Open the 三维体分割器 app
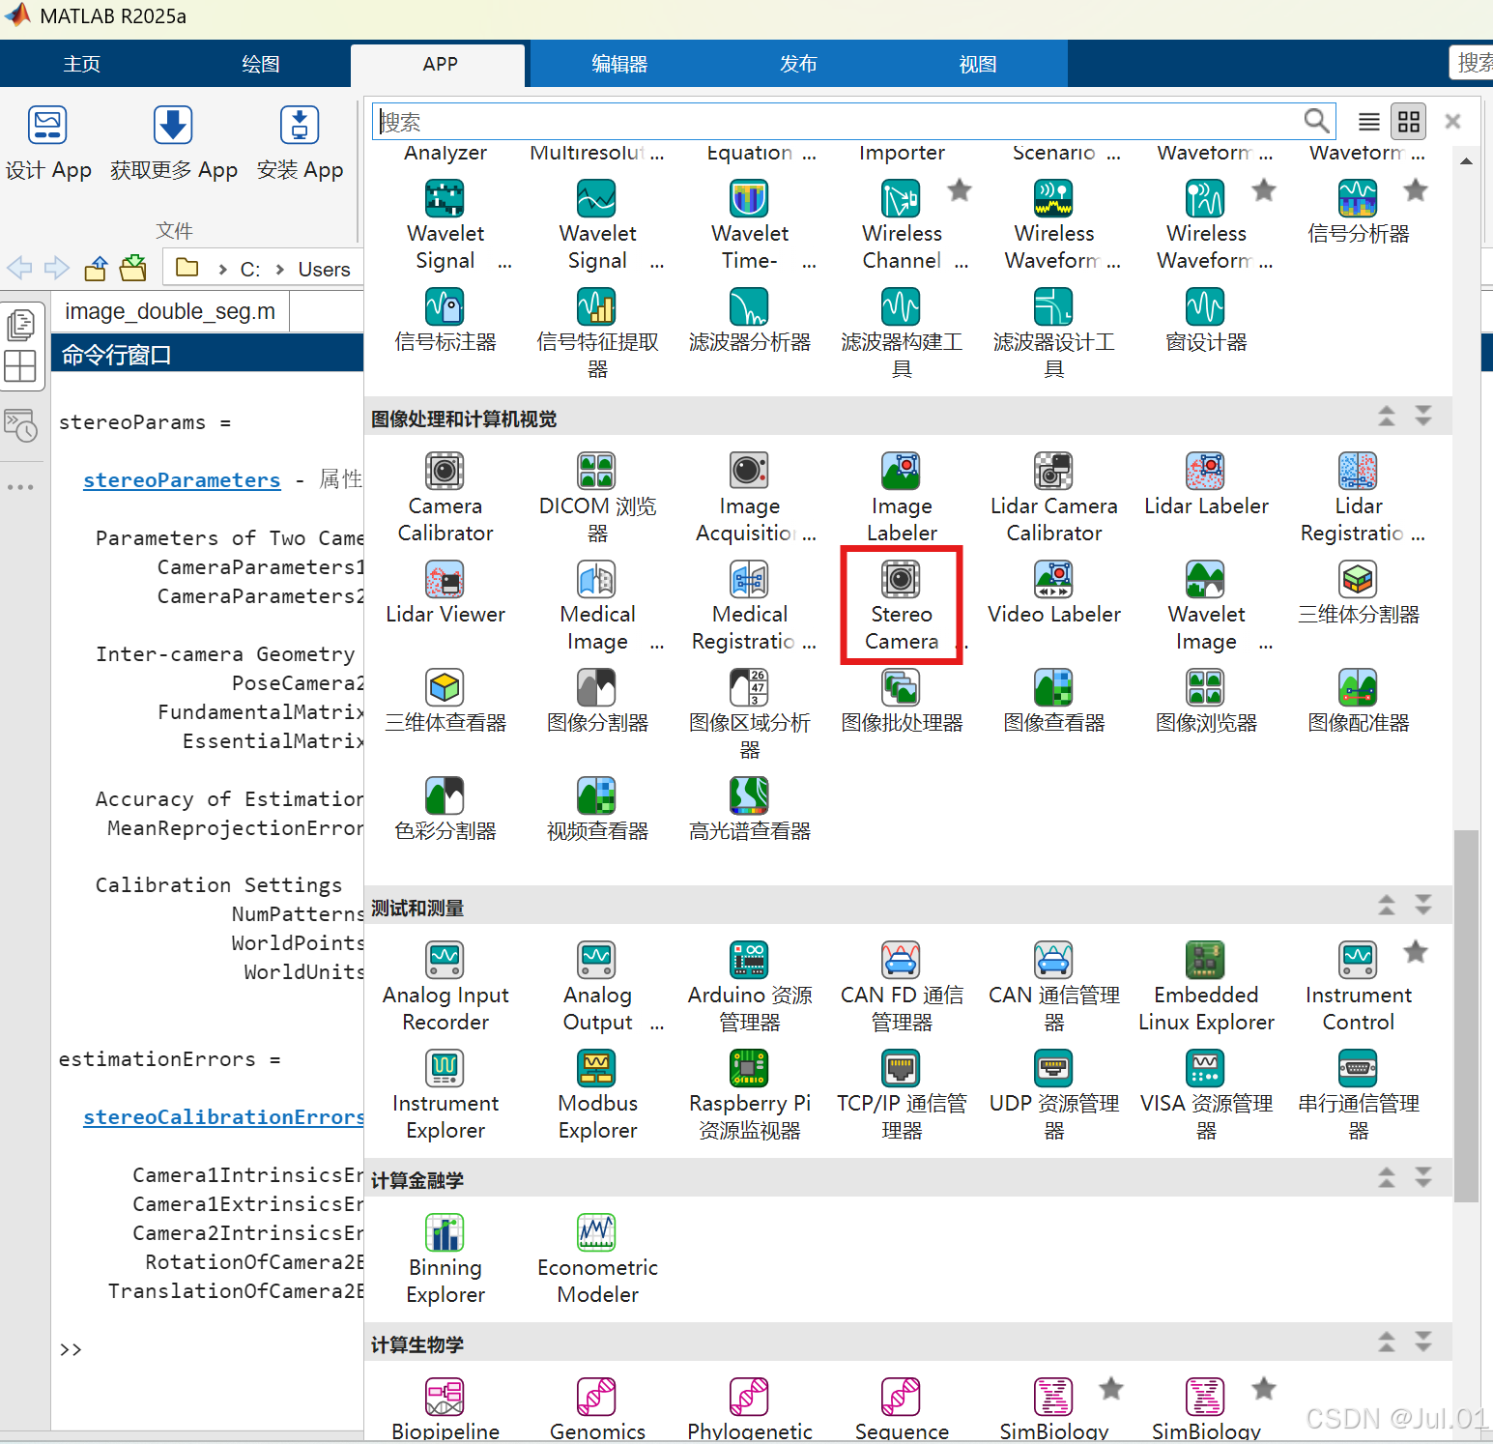The height and width of the screenshot is (1444, 1493). click(1359, 593)
